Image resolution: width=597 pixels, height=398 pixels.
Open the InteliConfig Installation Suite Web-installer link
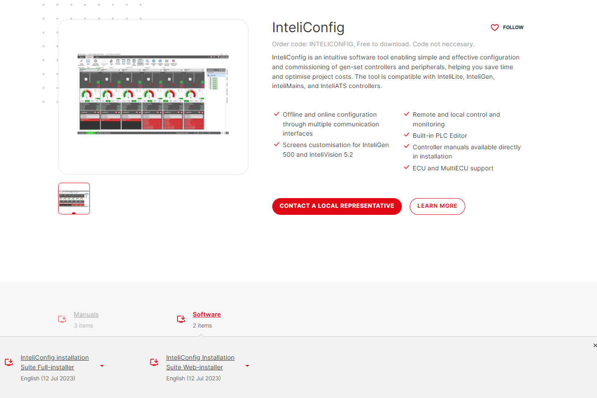click(x=200, y=362)
